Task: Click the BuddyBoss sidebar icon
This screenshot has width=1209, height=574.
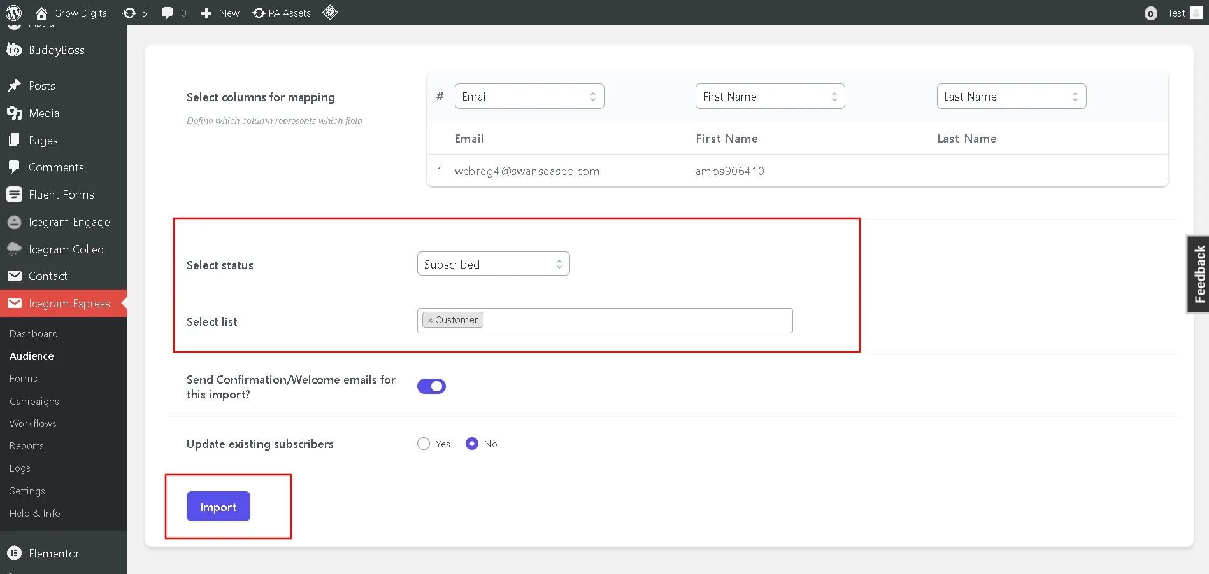Action: pos(14,50)
